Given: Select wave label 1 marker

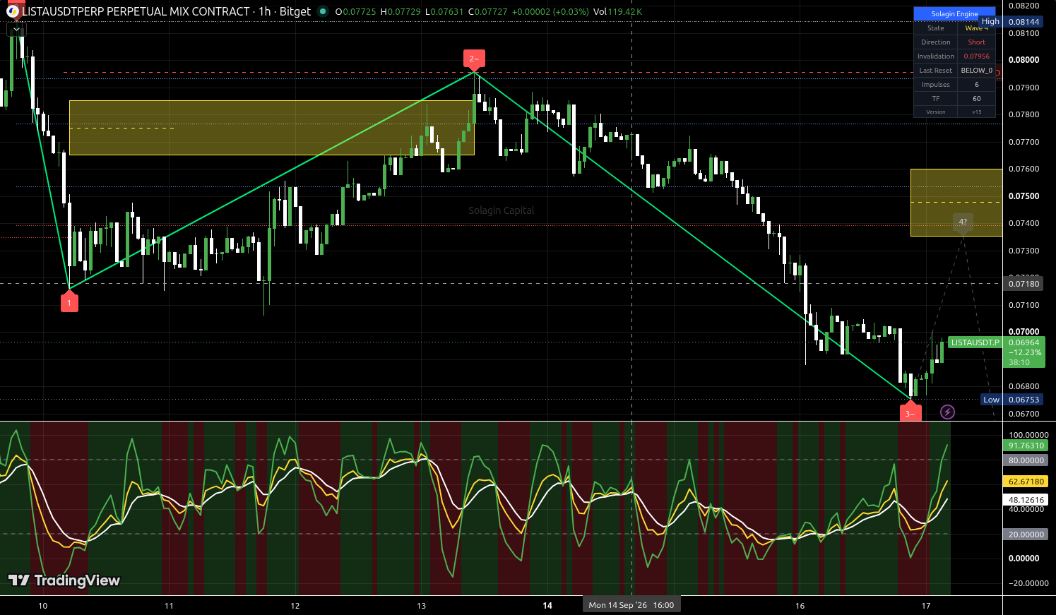Looking at the screenshot, I should pos(69,301).
